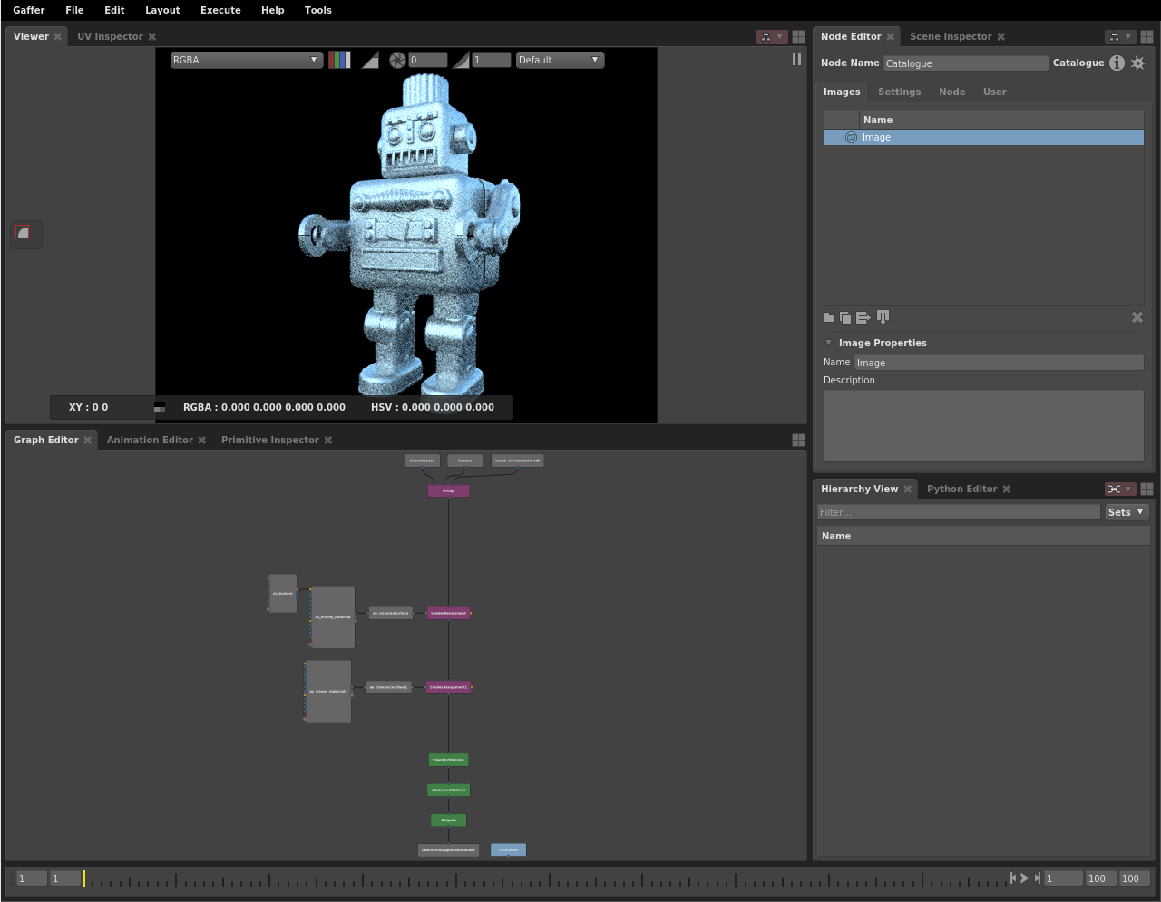
Task: Close the Primitive Inspector tab
Action: tap(328, 441)
